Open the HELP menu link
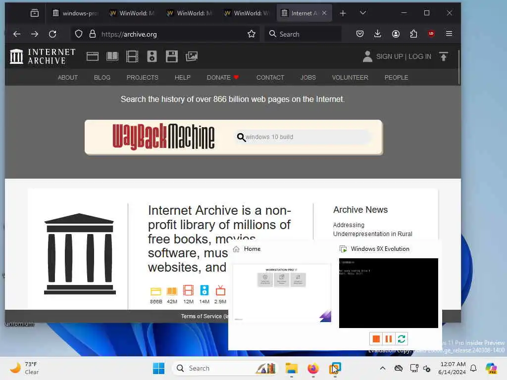 tap(182, 78)
